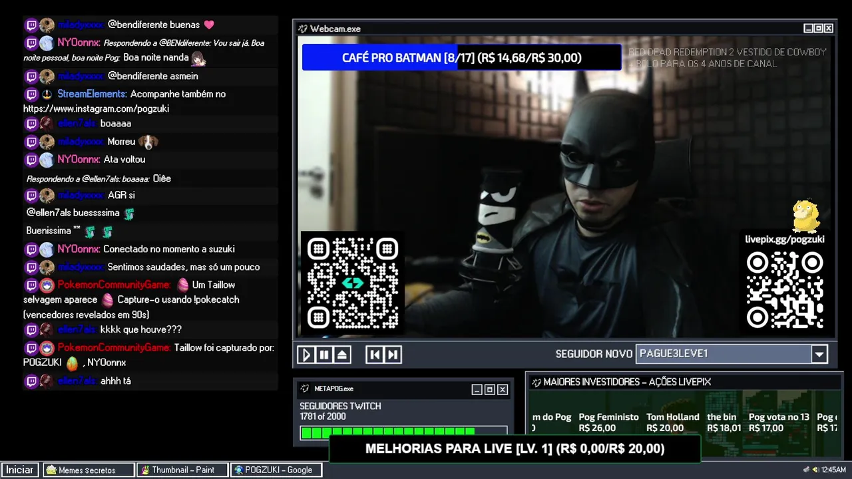This screenshot has width=852, height=479.
Task: Minimize the Webcam.exe window
Action: pyautogui.click(x=808, y=29)
